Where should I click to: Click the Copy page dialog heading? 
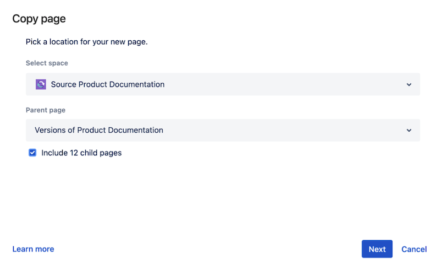[x=39, y=19]
